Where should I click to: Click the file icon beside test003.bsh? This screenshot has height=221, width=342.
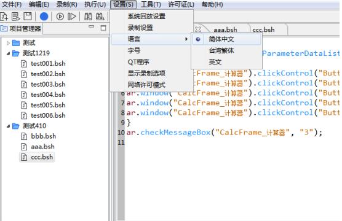[24, 85]
